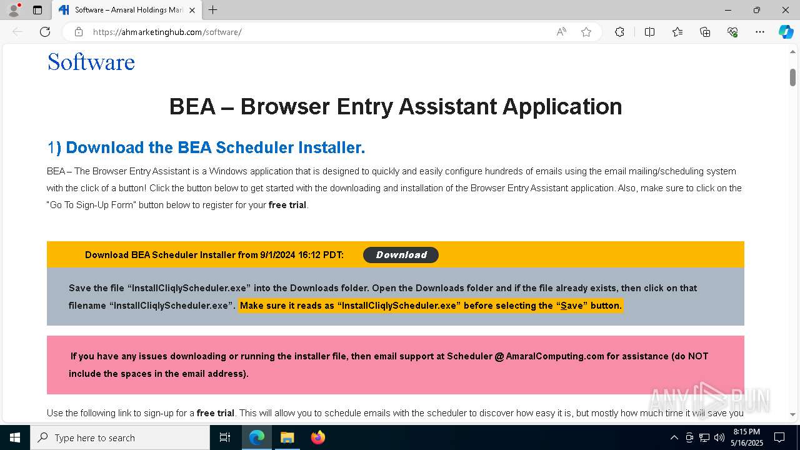Screen dimensions: 800x450
Task: Open the network status tray icon
Action: tap(704, 437)
